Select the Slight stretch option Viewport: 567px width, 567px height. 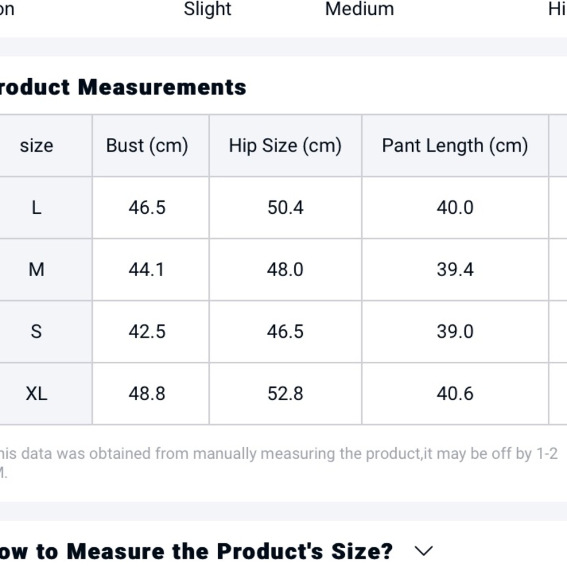[207, 9]
